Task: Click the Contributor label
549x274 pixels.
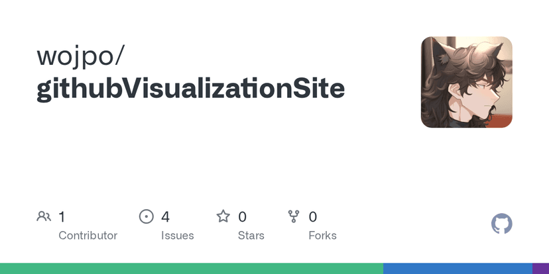Action: 88,236
